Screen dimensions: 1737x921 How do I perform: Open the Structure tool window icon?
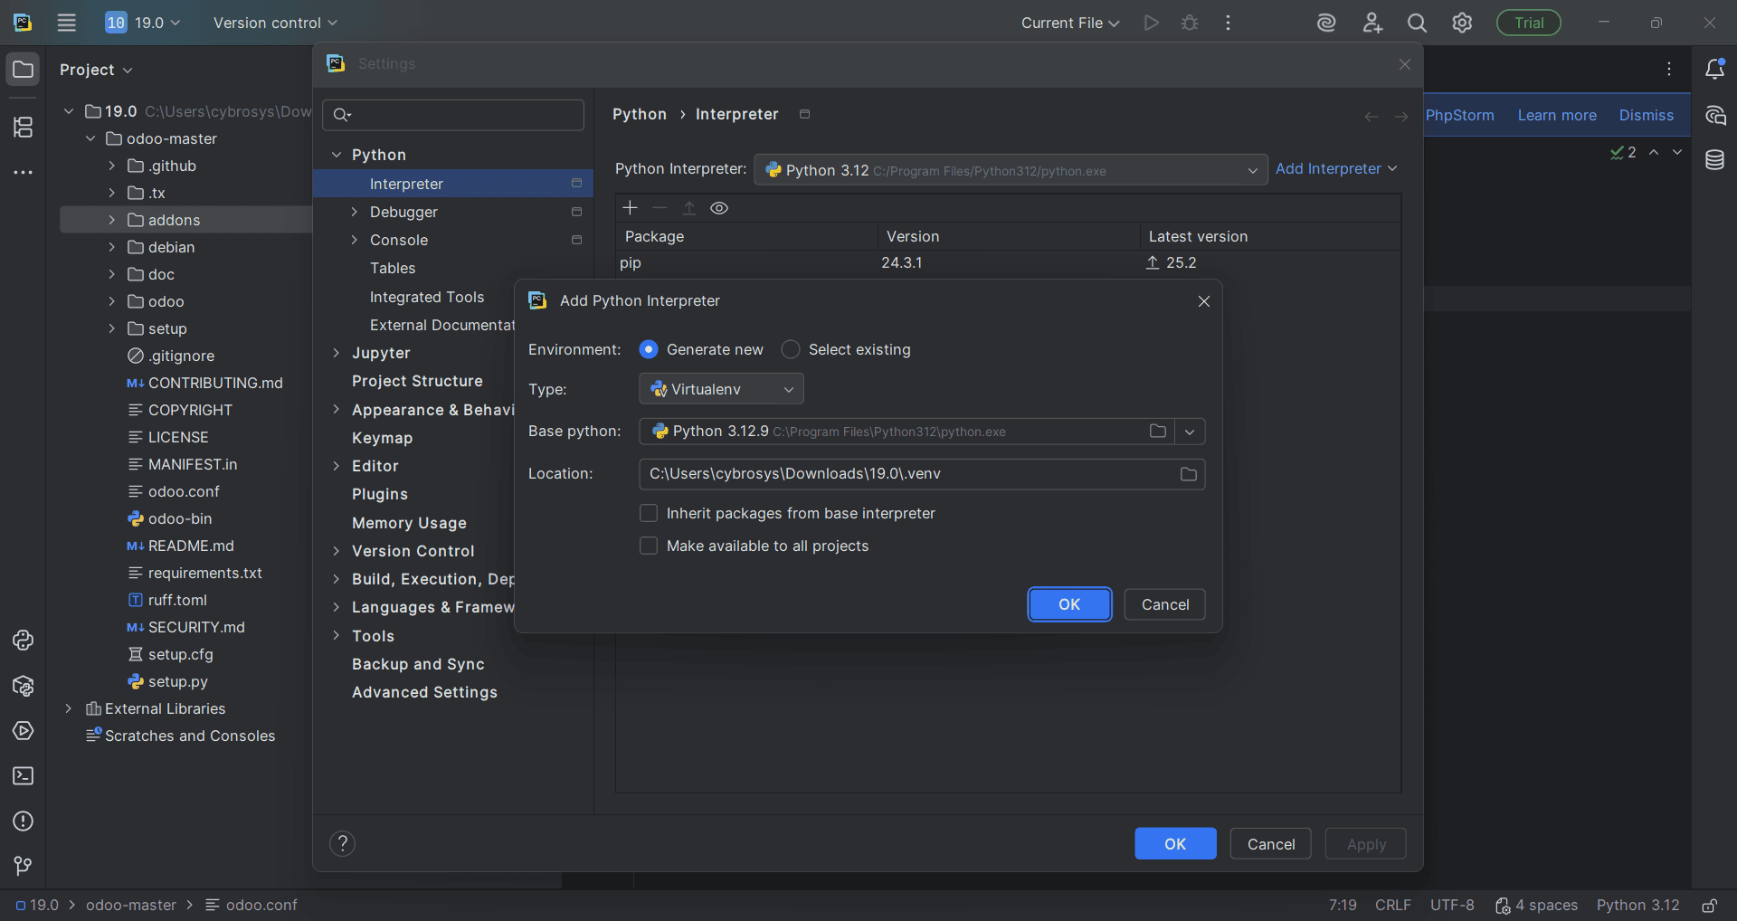[24, 128]
